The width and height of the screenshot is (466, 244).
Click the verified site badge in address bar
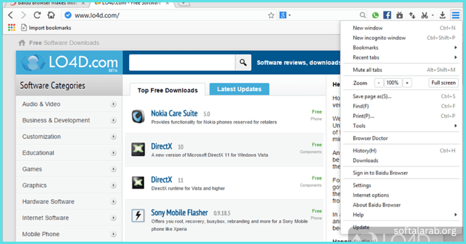point(68,15)
